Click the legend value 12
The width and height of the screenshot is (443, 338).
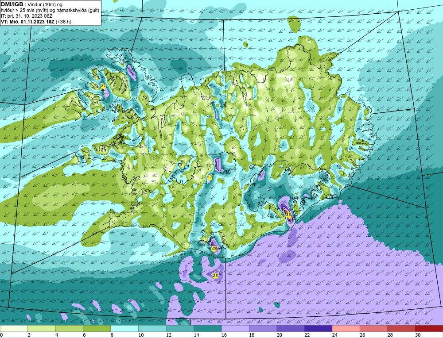(168, 335)
